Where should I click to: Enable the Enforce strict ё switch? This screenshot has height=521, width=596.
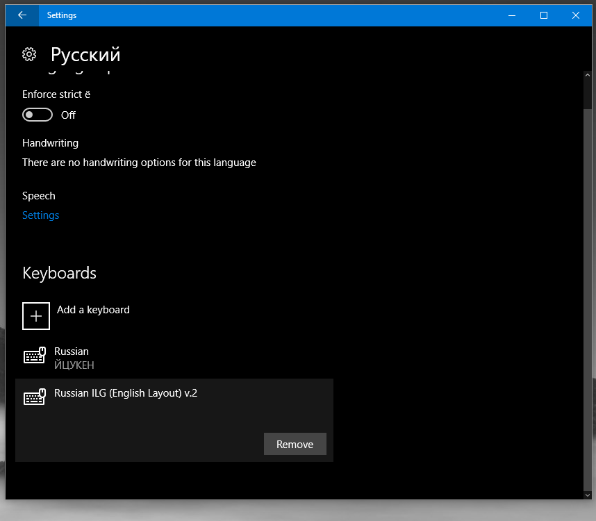(x=38, y=115)
